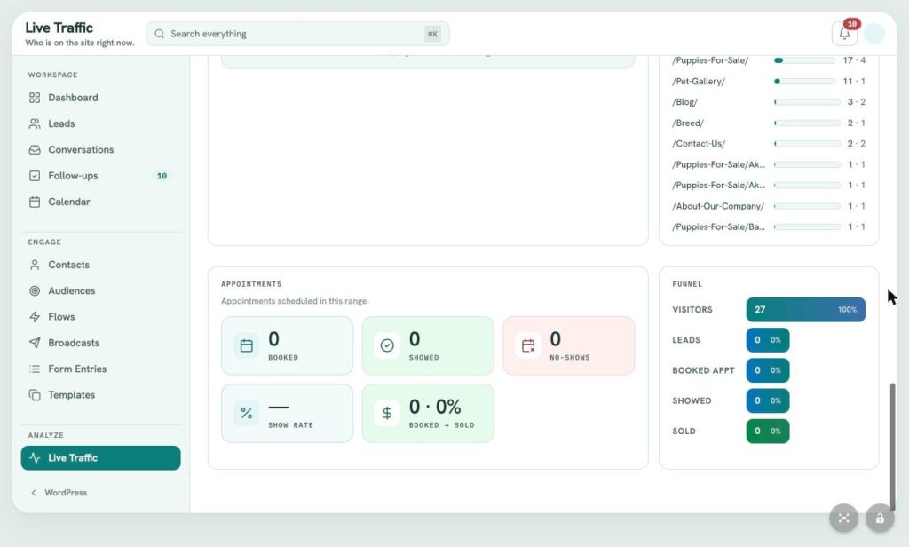Click the Form Entries list icon
909x547 pixels.
35,369
